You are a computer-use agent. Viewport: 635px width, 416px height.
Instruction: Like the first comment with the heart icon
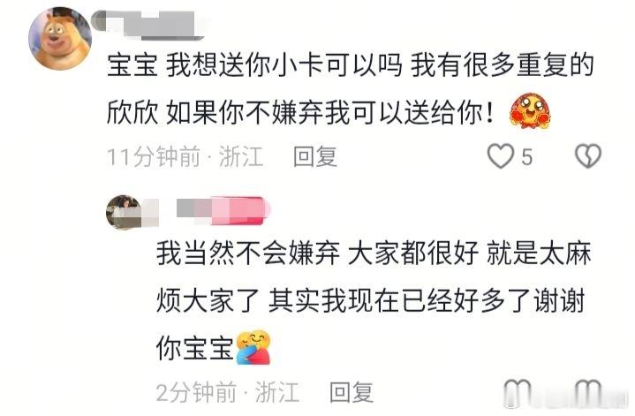[501, 156]
